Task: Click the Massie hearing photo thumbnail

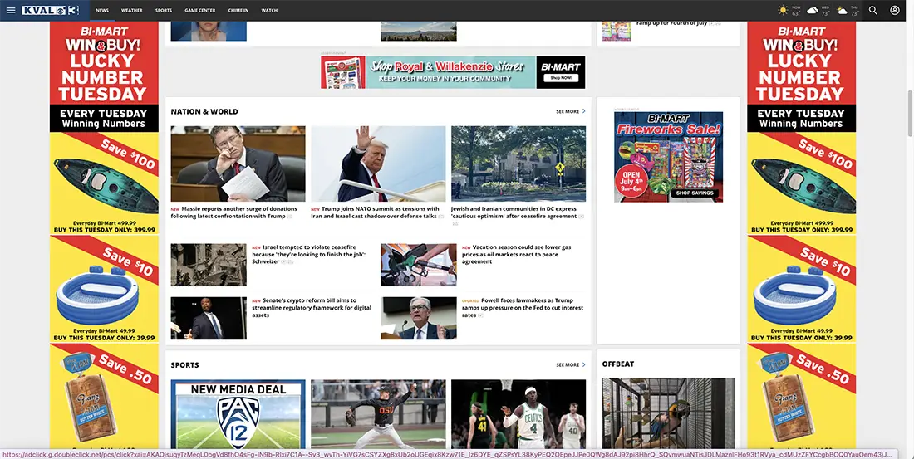Action: coord(238,164)
